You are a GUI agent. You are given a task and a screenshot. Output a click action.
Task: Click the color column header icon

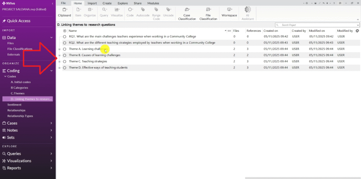[x=357, y=31]
